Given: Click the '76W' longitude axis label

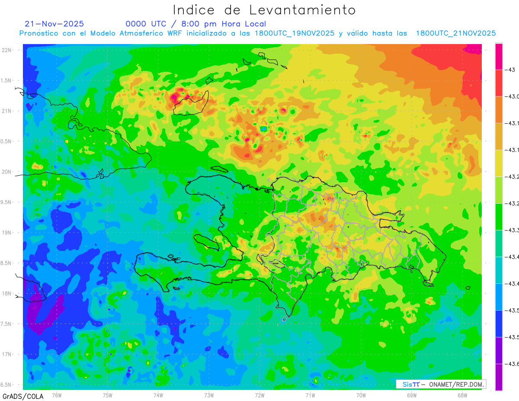Looking at the screenshot, I should click(x=57, y=395).
